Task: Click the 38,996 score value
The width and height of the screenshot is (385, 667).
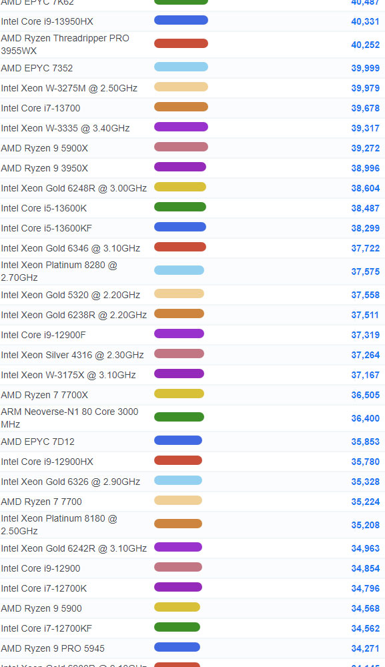Action: pyautogui.click(x=365, y=168)
